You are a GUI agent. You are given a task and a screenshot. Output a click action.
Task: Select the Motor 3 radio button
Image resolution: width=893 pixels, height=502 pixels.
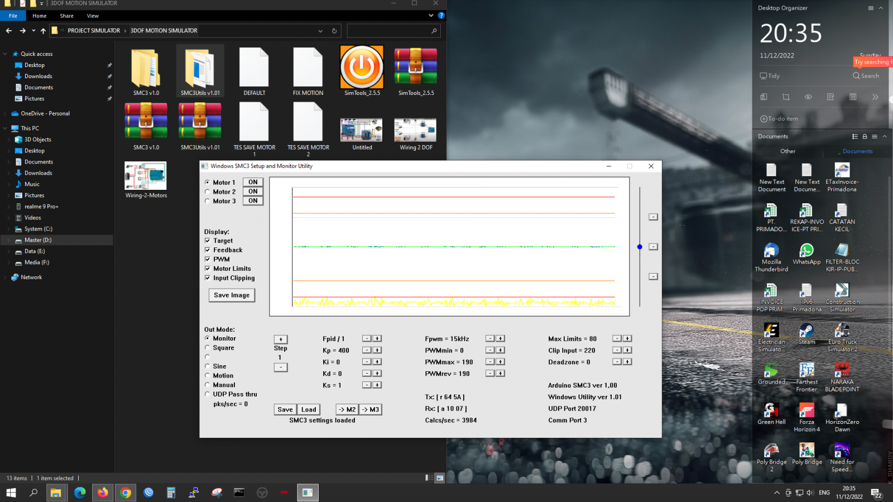pos(207,201)
